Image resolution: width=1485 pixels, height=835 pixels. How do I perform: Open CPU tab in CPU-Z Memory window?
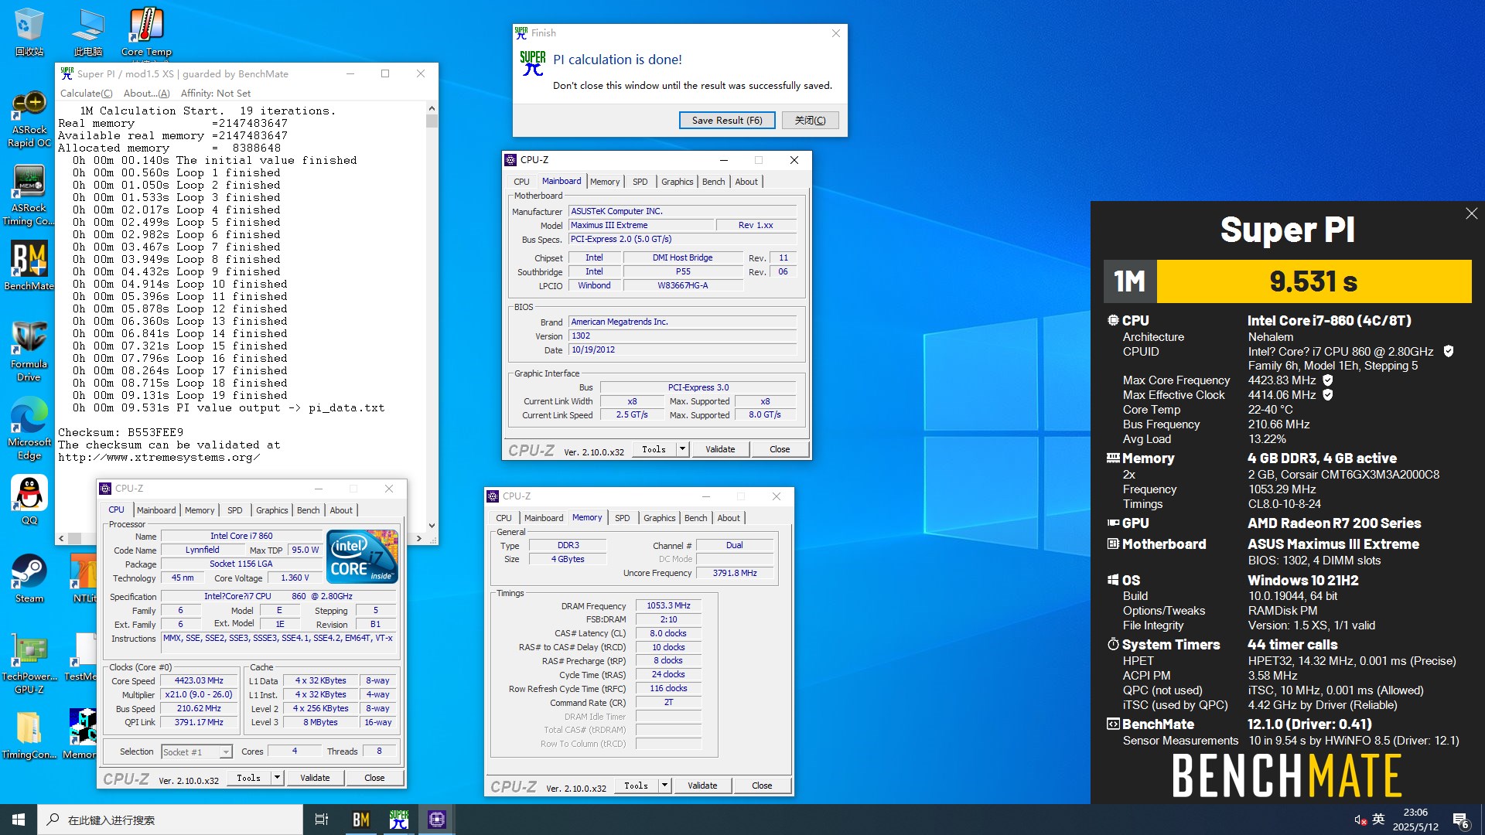(504, 518)
